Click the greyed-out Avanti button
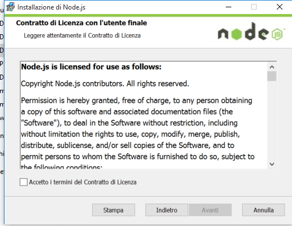Image resolution: width=292 pixels, height=226 pixels. (x=210, y=210)
